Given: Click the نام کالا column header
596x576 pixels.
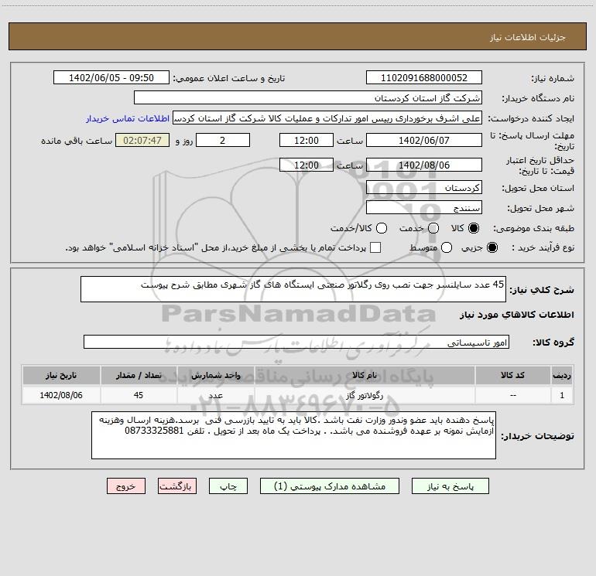Looking at the screenshot, I should 365,375.
